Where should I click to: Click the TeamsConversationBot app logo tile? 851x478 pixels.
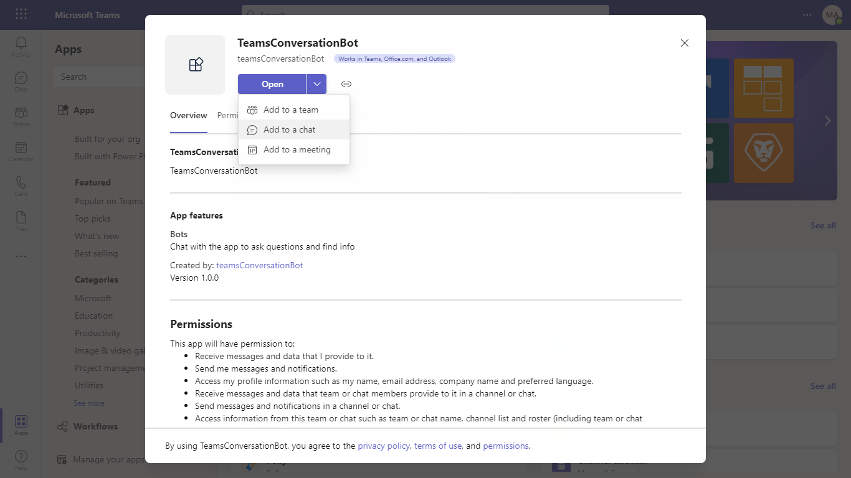click(x=195, y=65)
